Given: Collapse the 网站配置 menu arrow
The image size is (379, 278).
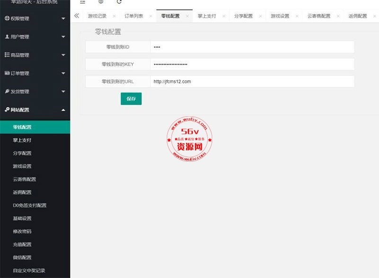Looking at the screenshot, I should pos(63,110).
